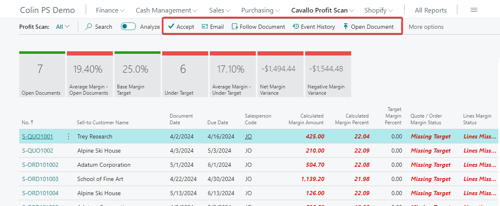This screenshot has width=500, height=206.
Task: Click the Email envelope icon
Action: click(205, 27)
